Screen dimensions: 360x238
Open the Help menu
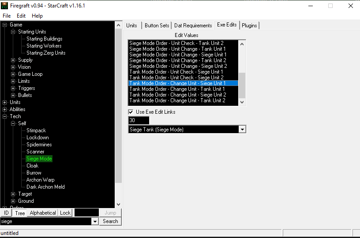tap(37, 16)
